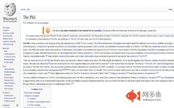Follow the Omnitheism link
The width and height of the screenshot is (174, 108).
(x=143, y=77)
